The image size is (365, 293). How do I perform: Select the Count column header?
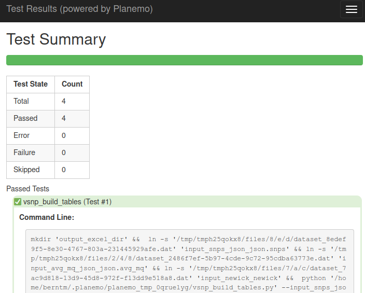72,84
